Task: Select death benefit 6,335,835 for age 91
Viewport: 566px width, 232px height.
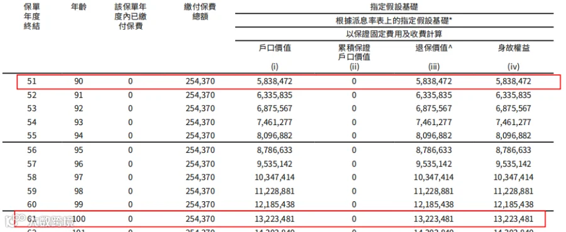Action: (x=514, y=96)
